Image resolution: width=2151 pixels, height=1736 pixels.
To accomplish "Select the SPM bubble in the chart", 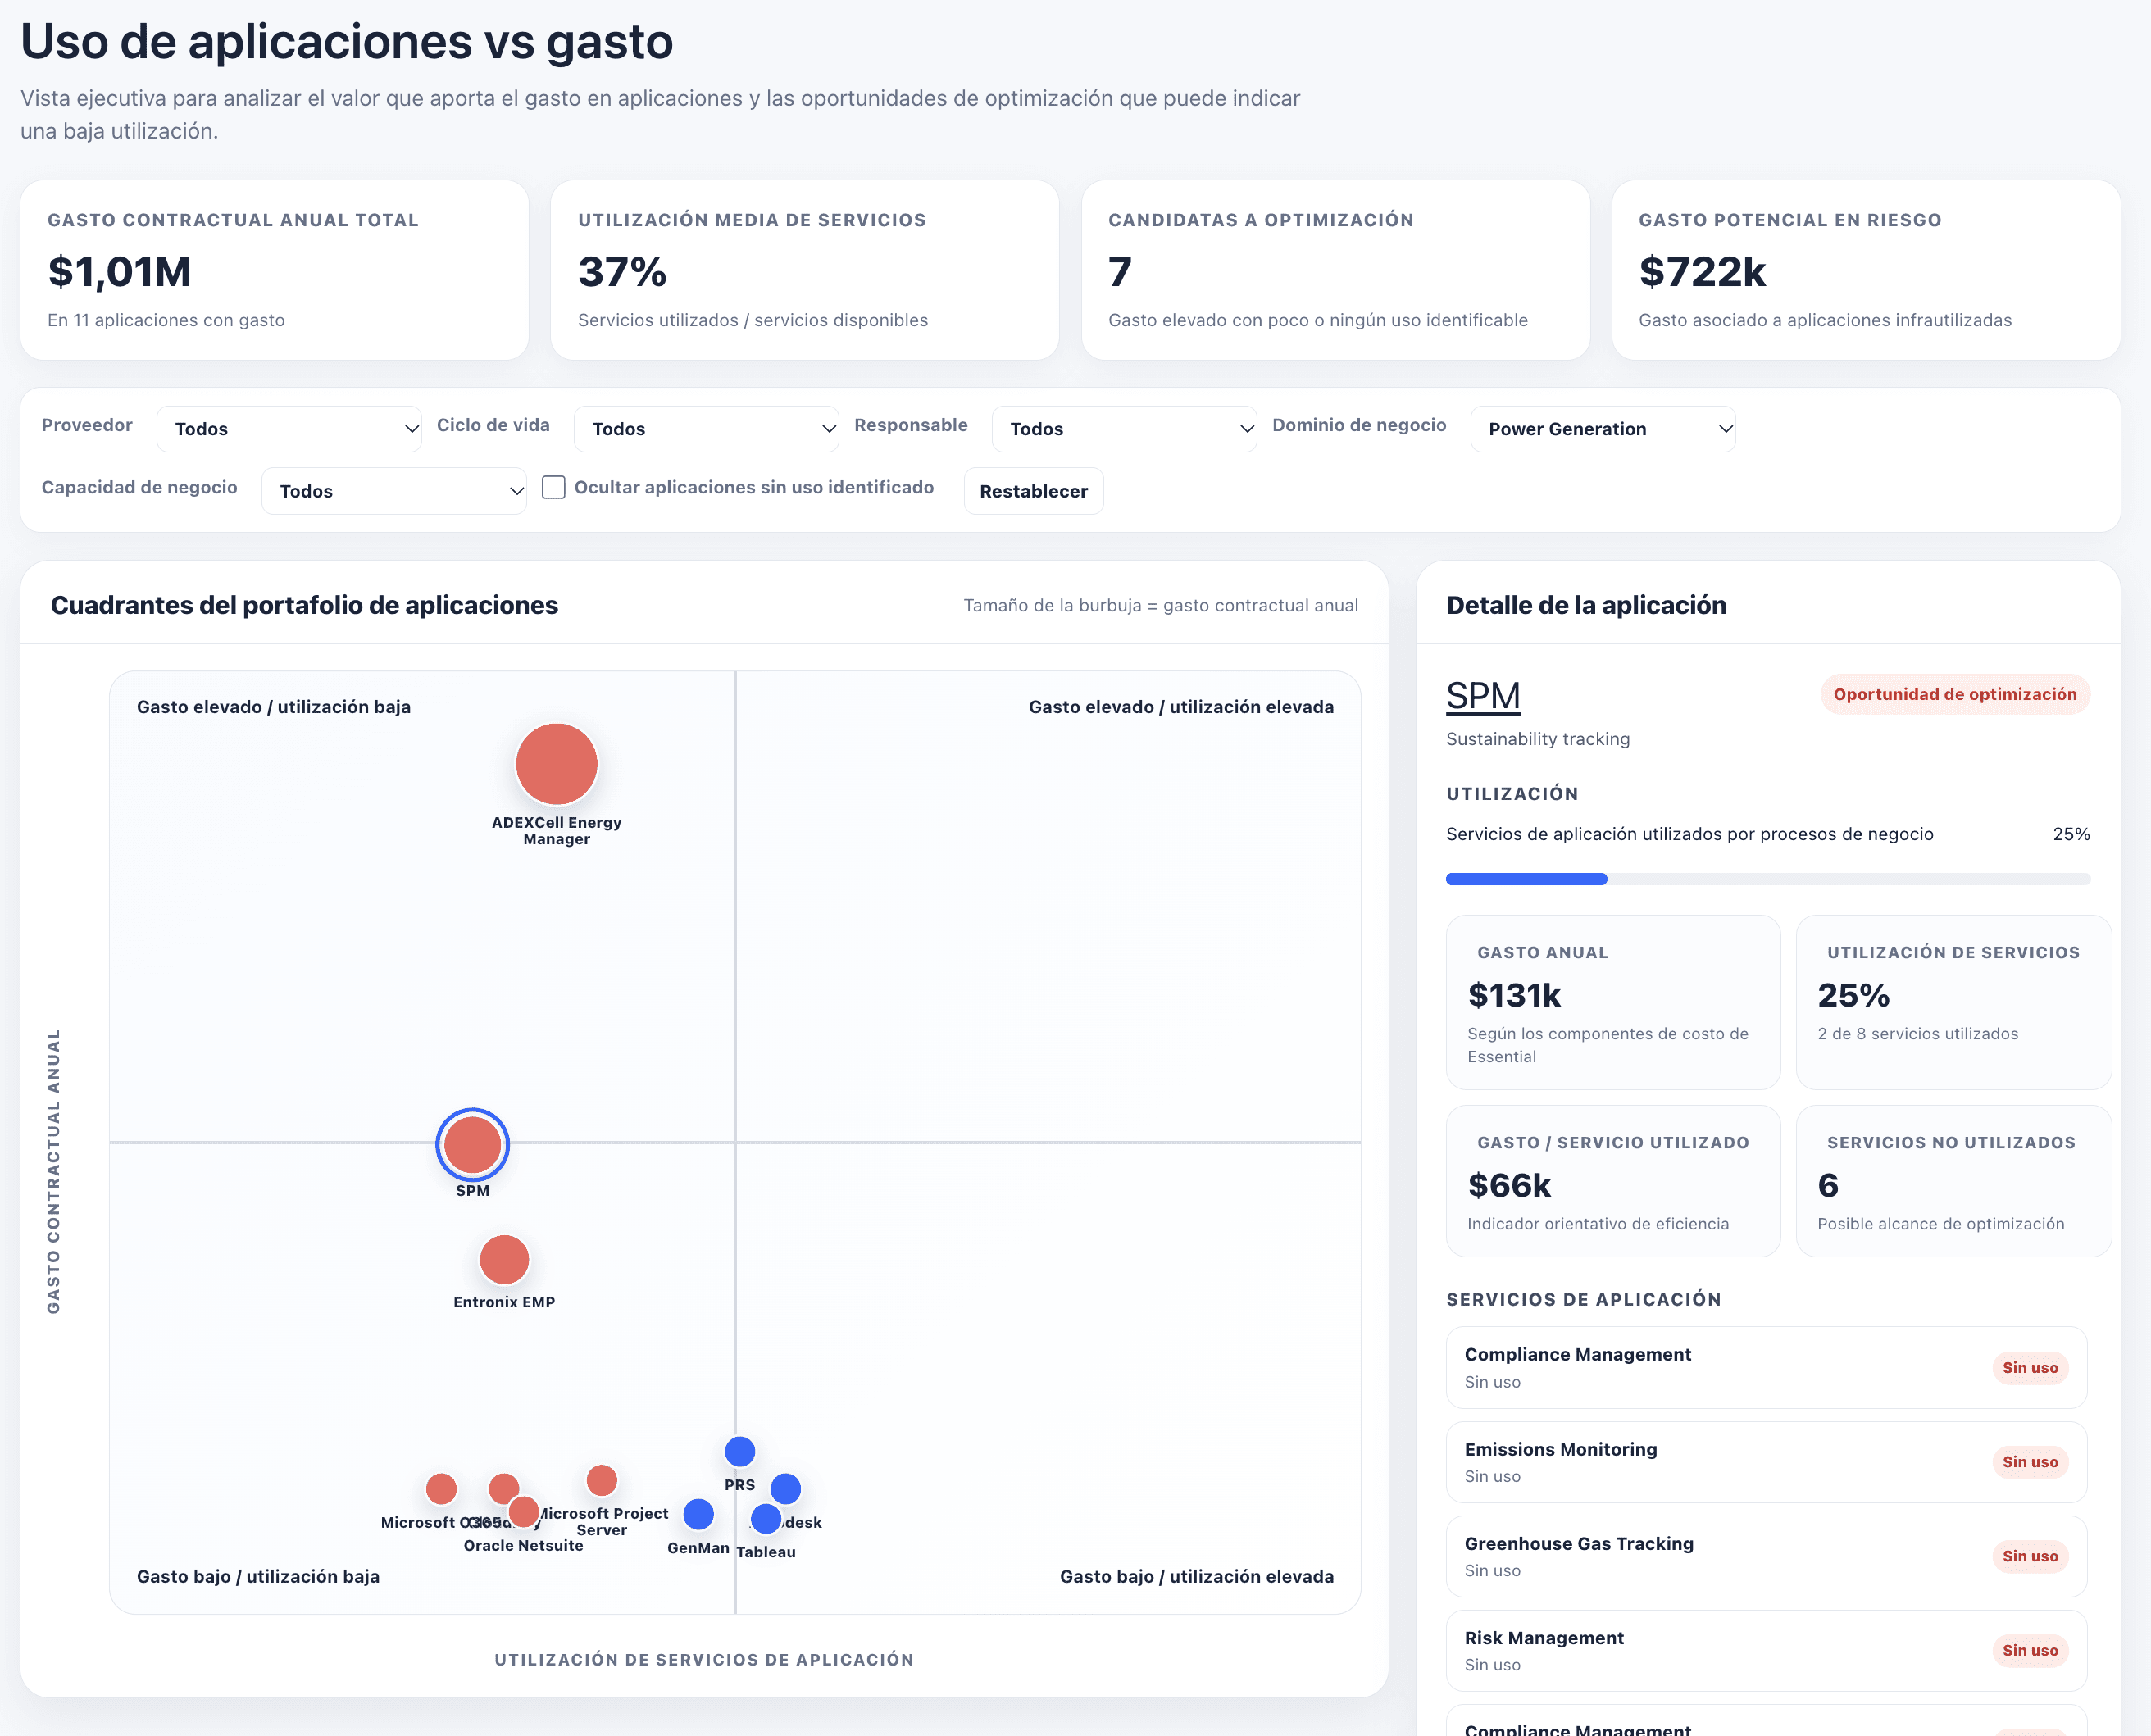I will pos(472,1145).
